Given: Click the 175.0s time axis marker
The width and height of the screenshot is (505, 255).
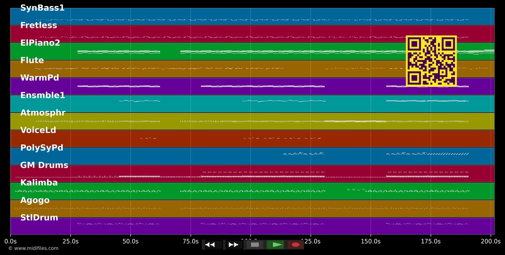Looking at the screenshot, I should point(431,242).
